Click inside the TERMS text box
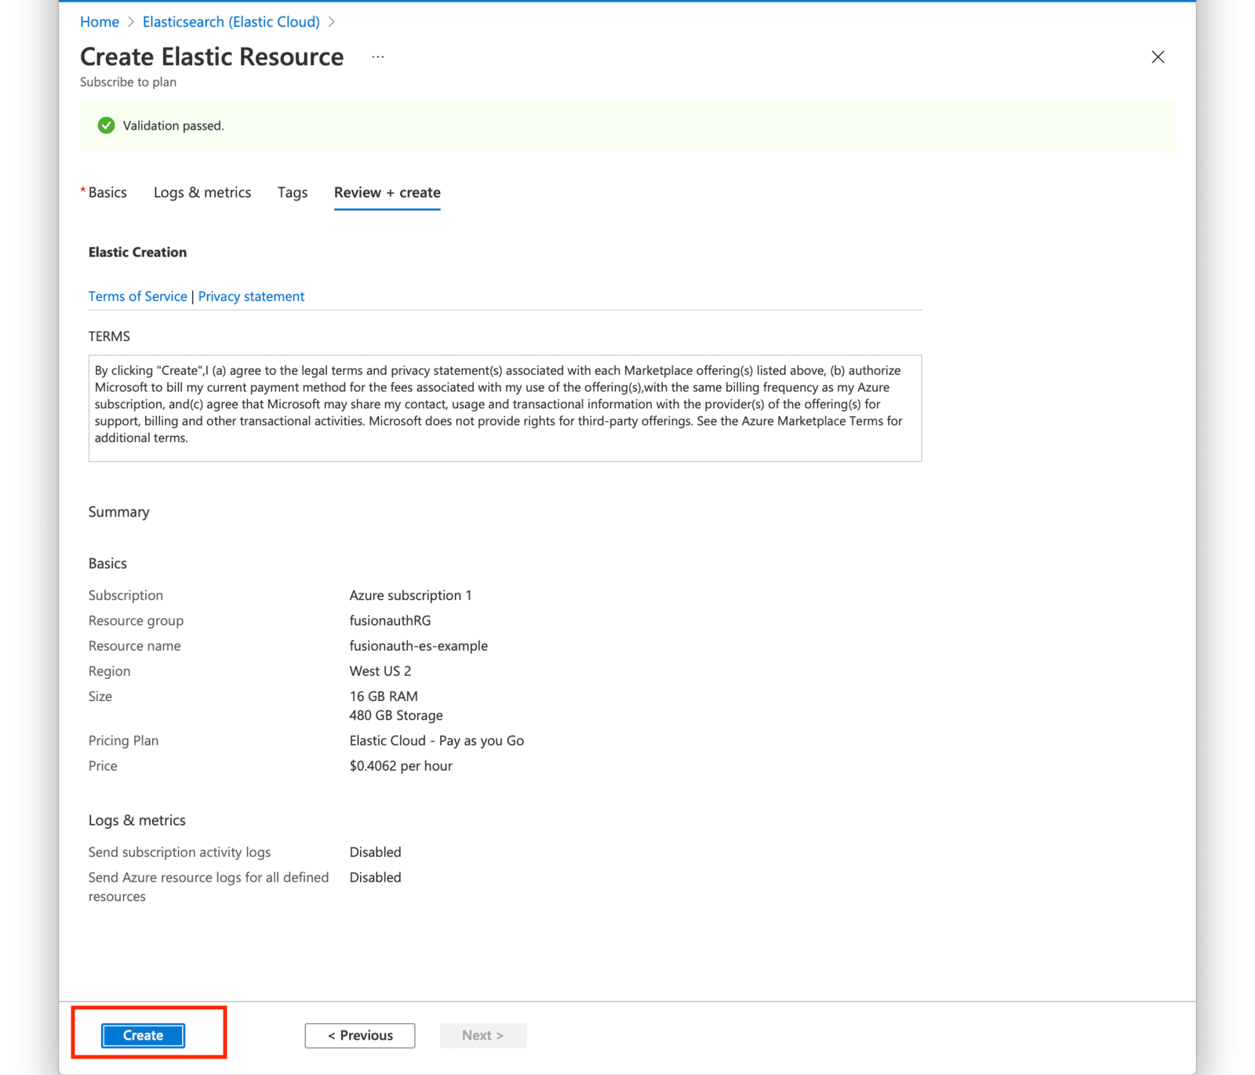The height and width of the screenshot is (1075, 1255). coord(505,409)
